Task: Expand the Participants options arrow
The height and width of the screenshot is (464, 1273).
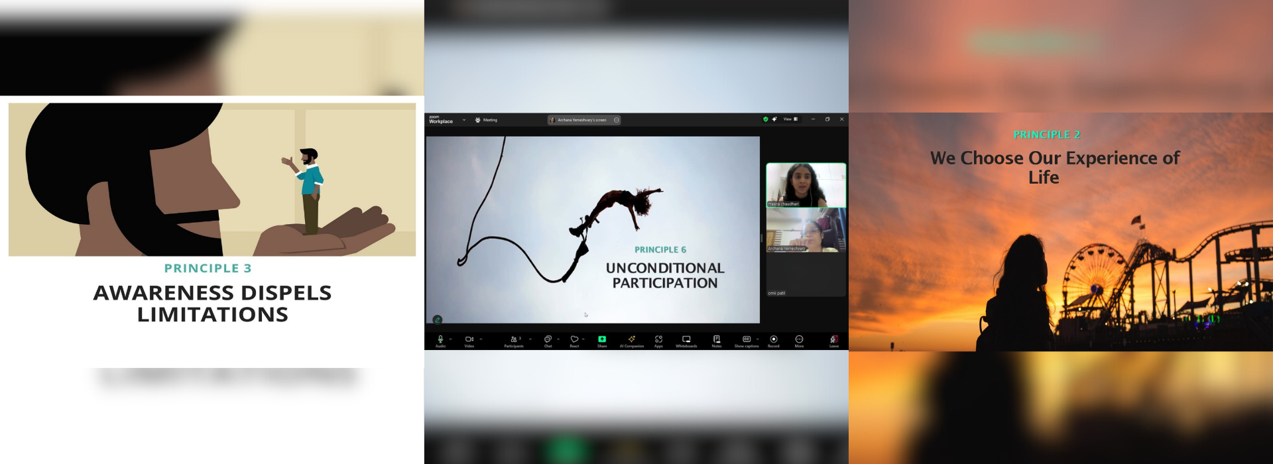Action: tap(530, 339)
